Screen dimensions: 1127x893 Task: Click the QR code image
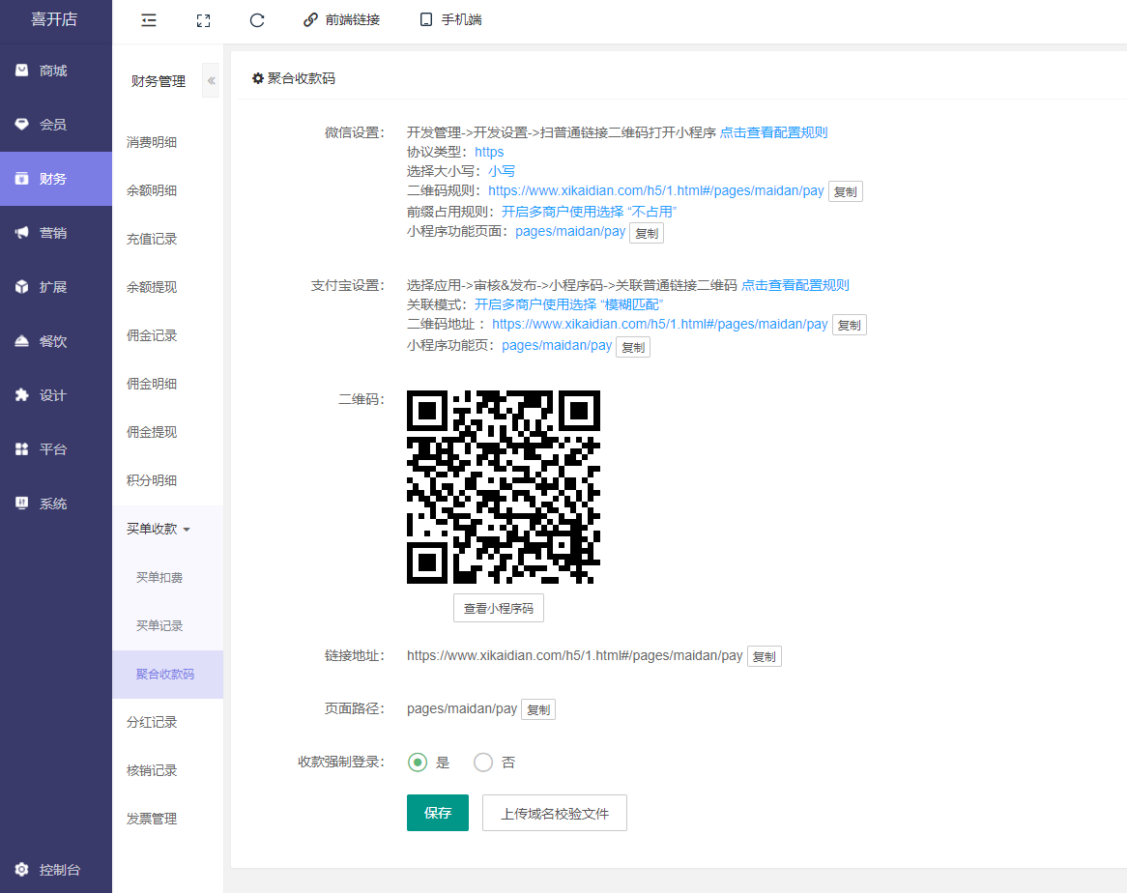point(504,487)
